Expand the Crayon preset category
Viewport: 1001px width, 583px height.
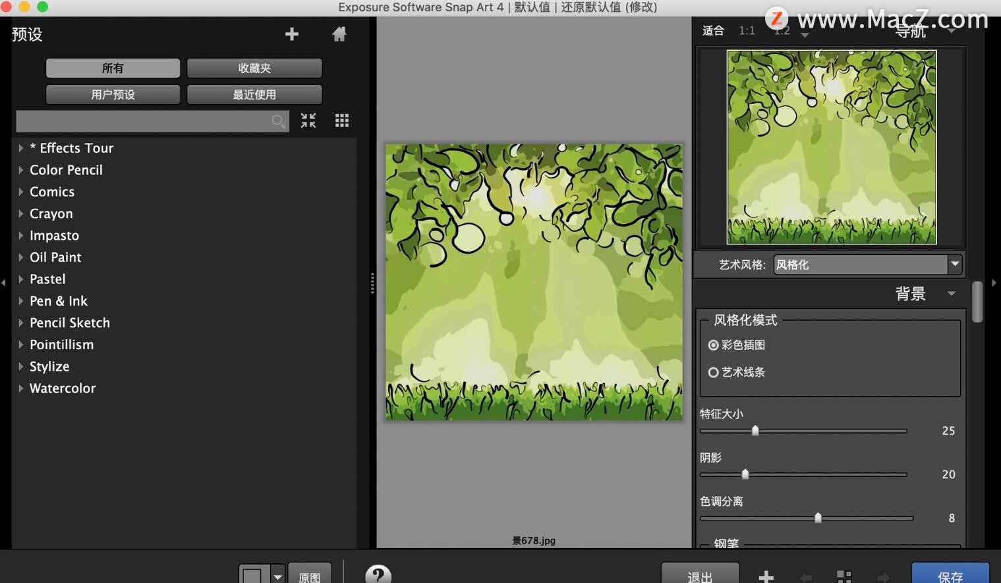pyautogui.click(x=21, y=213)
